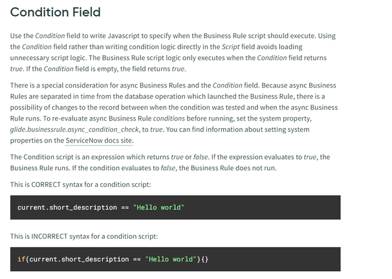
Task: Click the italic glide.businessrule.async_condition_check property name
Action: tap(74, 129)
